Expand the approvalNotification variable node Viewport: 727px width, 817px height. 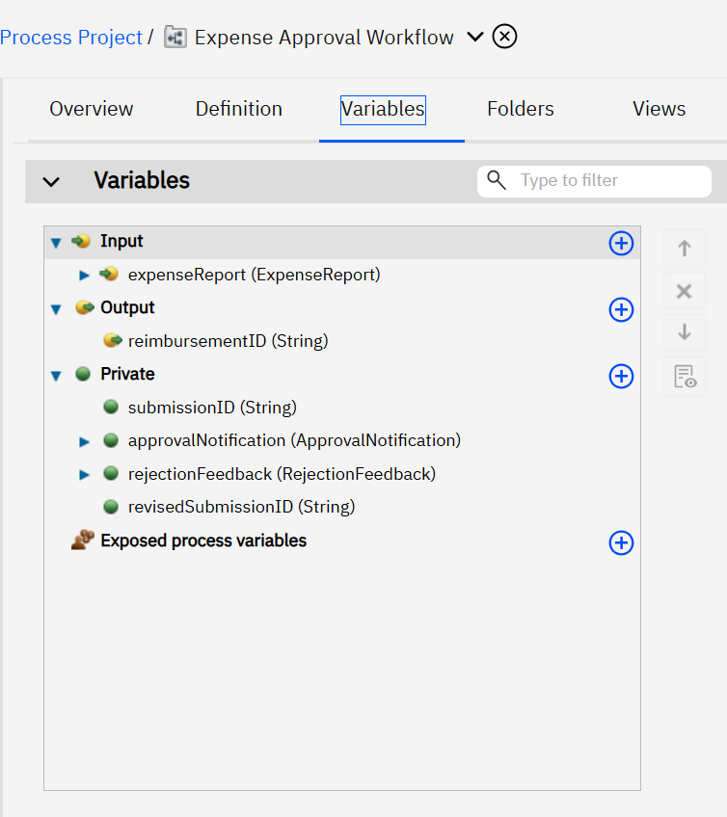click(x=84, y=442)
